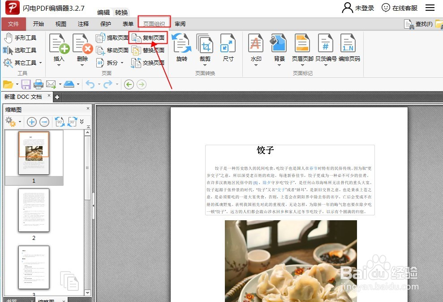Click the Background (背景) icon

[x=279, y=43]
